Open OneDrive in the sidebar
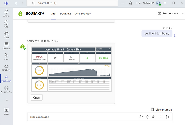The width and height of the screenshot is (185, 125). [x=6, y=67]
